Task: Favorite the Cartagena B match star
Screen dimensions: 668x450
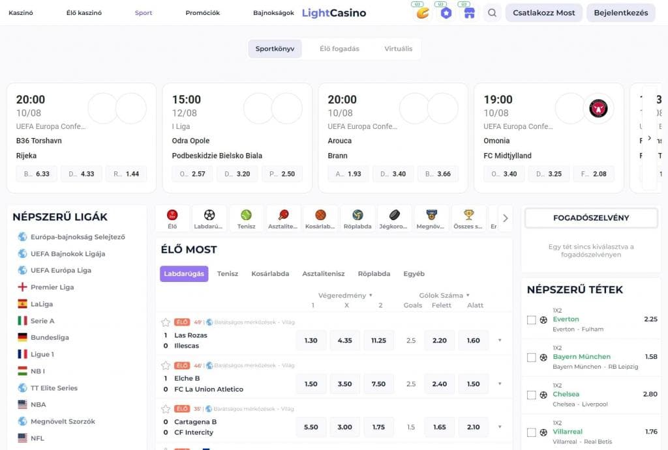Action: pos(166,409)
